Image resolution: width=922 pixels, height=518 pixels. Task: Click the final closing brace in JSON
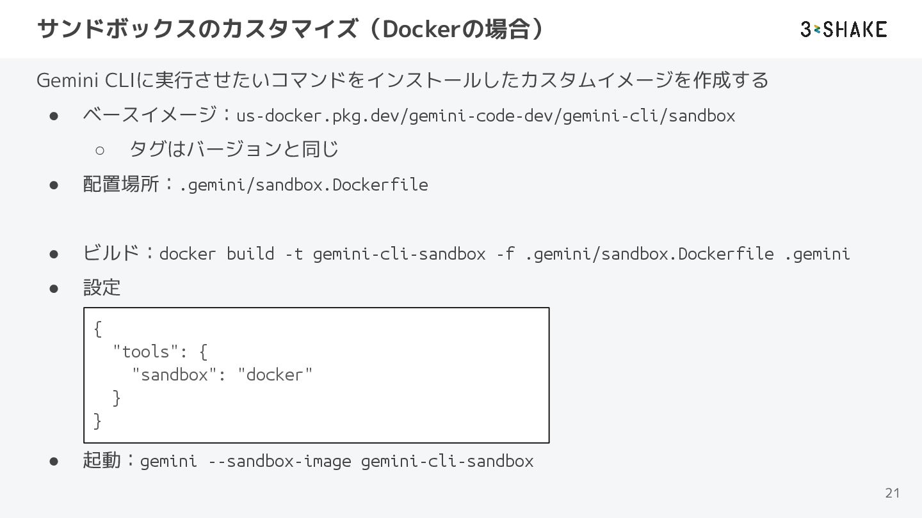(97, 421)
